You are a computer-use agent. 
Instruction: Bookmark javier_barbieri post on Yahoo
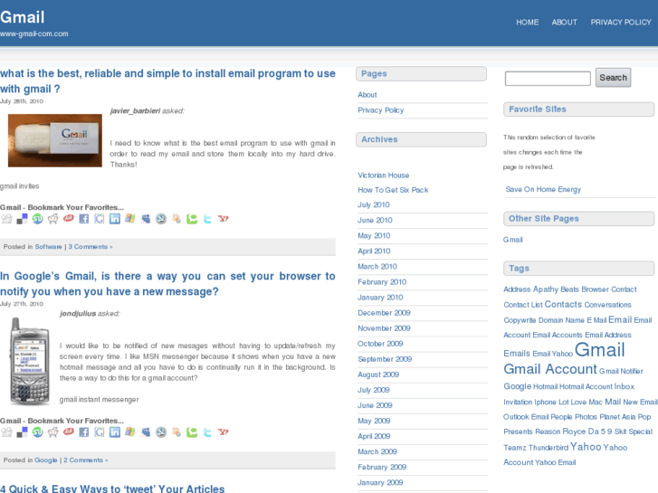tap(223, 219)
